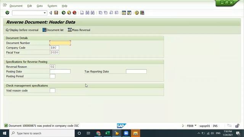Click the Customize Local Layout icon

click(x=142, y=13)
